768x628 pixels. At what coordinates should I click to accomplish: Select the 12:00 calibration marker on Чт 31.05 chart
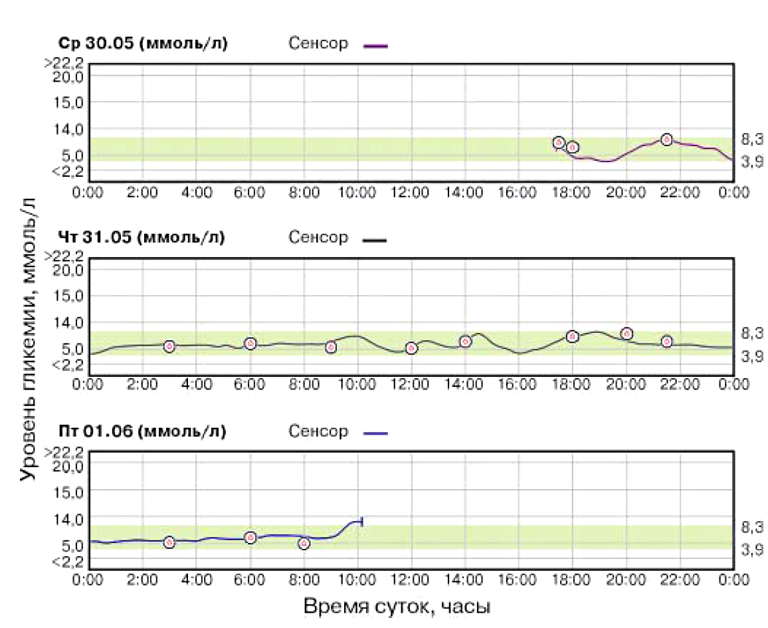coord(411,348)
